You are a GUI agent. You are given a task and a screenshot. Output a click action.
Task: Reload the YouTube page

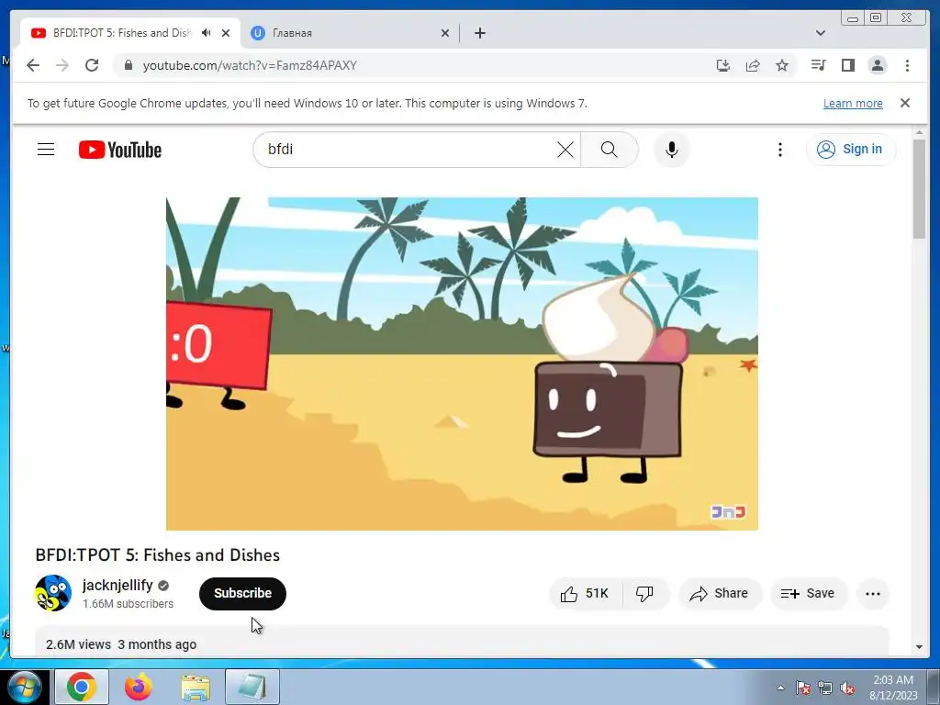pos(92,65)
